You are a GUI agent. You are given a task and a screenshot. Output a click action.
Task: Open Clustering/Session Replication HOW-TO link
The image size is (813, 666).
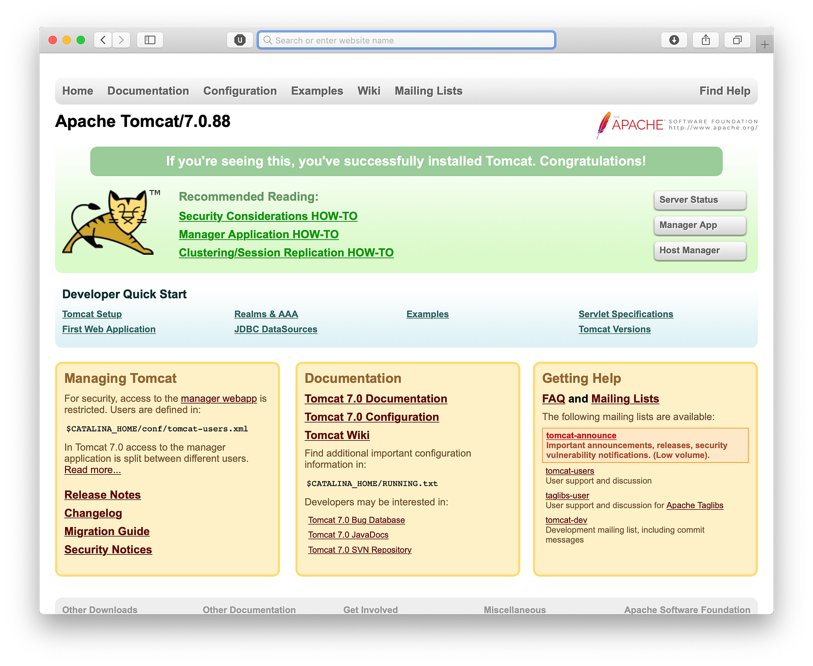pos(287,253)
